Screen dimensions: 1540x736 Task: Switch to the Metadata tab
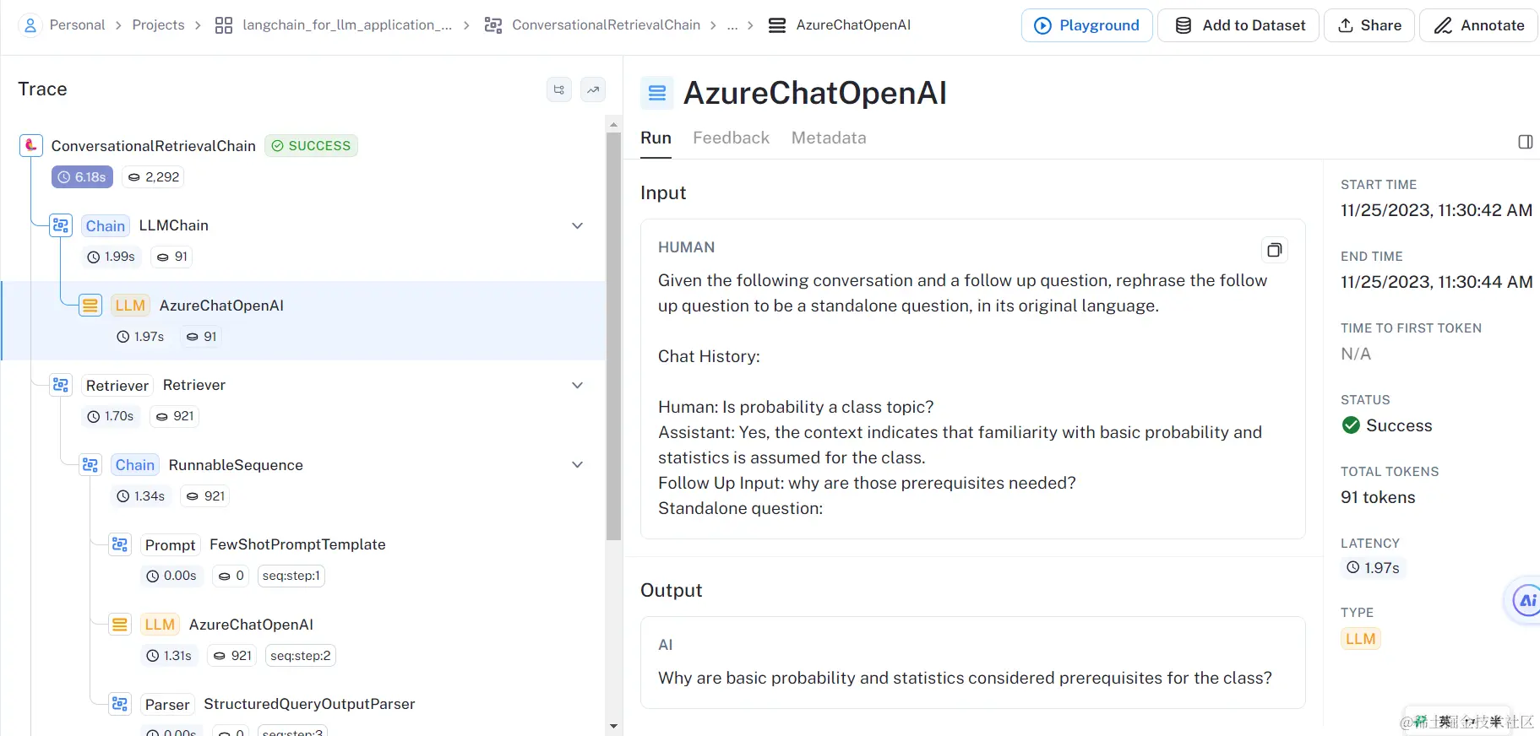pyautogui.click(x=829, y=138)
